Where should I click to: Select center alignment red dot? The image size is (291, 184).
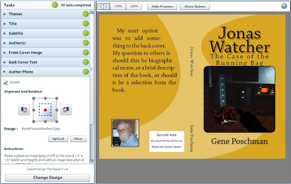tap(45, 110)
